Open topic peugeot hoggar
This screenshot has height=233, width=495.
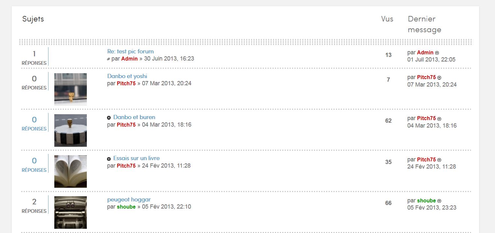129,199
